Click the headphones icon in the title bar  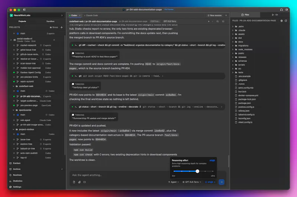(x=281, y=10)
